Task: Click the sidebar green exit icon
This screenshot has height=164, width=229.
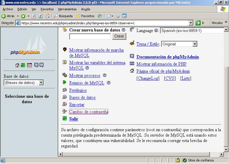Action: pos(23,65)
